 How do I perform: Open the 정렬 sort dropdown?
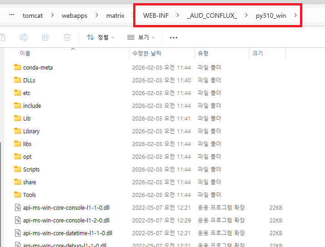[100, 37]
